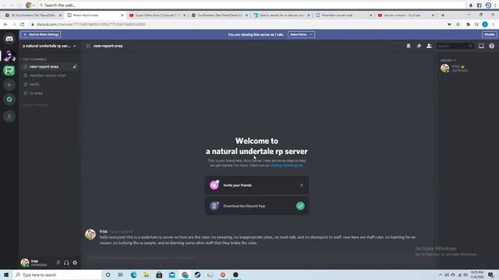
Task: Open the member-owner-chat channel
Action: [x=49, y=75]
